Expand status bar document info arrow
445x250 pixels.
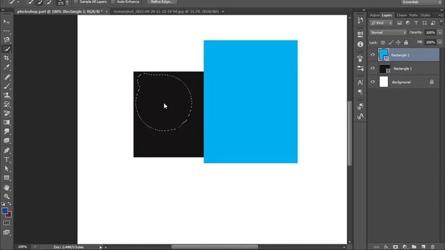(x=100, y=247)
